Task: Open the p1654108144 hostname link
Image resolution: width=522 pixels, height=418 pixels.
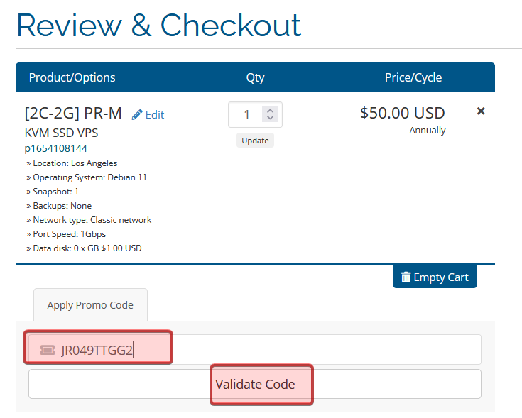Action: coord(56,148)
